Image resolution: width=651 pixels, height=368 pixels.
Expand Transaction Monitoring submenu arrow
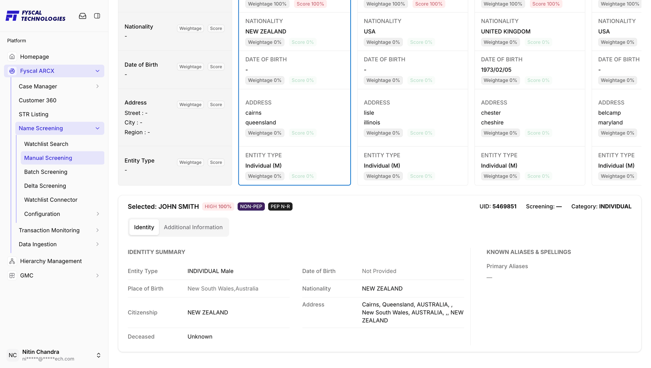point(98,230)
